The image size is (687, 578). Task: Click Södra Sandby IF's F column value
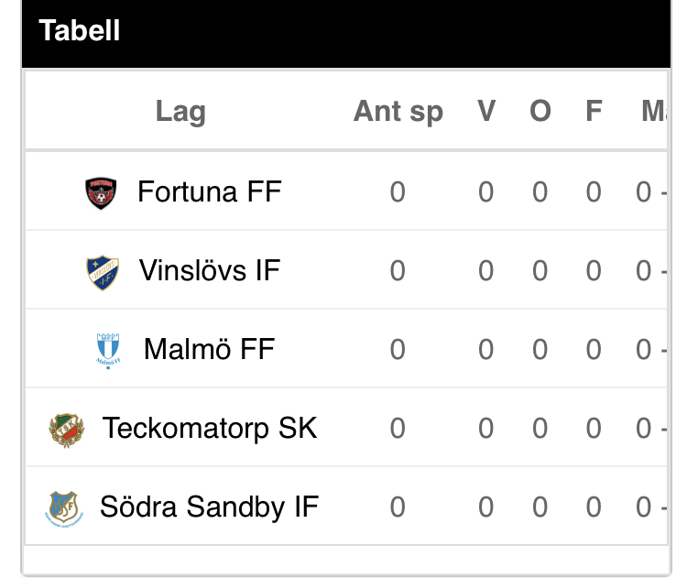[594, 507]
